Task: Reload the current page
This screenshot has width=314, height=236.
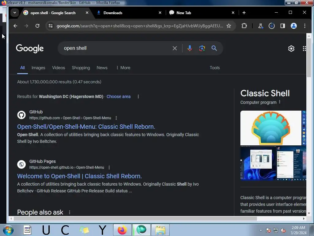Action: click(37, 26)
